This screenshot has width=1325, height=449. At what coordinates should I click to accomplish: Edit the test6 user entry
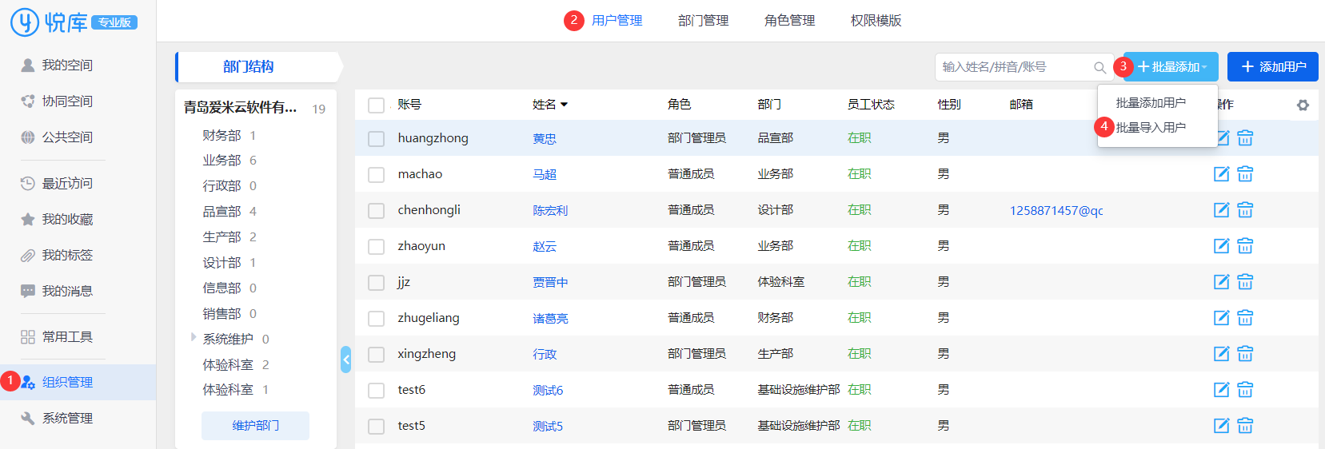[x=1221, y=390]
